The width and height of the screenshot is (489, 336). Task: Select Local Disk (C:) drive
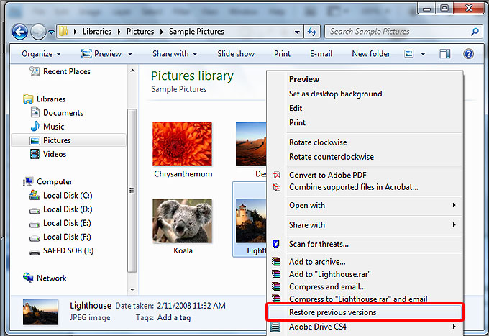click(67, 196)
